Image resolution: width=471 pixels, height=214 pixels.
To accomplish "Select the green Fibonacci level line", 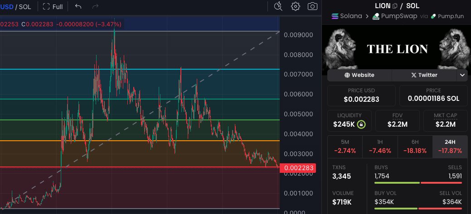I will pyautogui.click(x=140, y=120).
